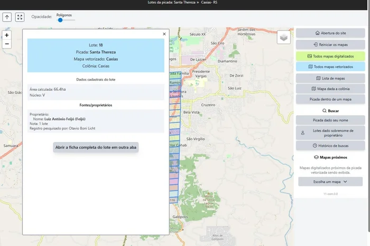Select Mapa dada a colônia
This screenshot has width=370, height=246.
[x=330, y=89]
